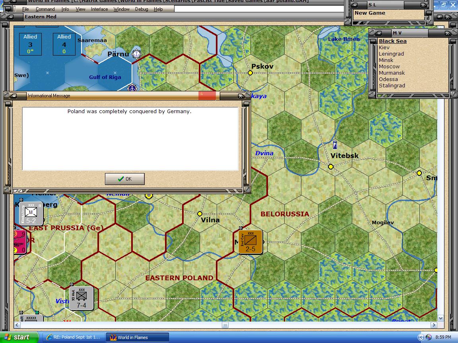Click the anchor port icon below Gulf of Riga
The height and width of the screenshot is (343, 458).
point(132,87)
